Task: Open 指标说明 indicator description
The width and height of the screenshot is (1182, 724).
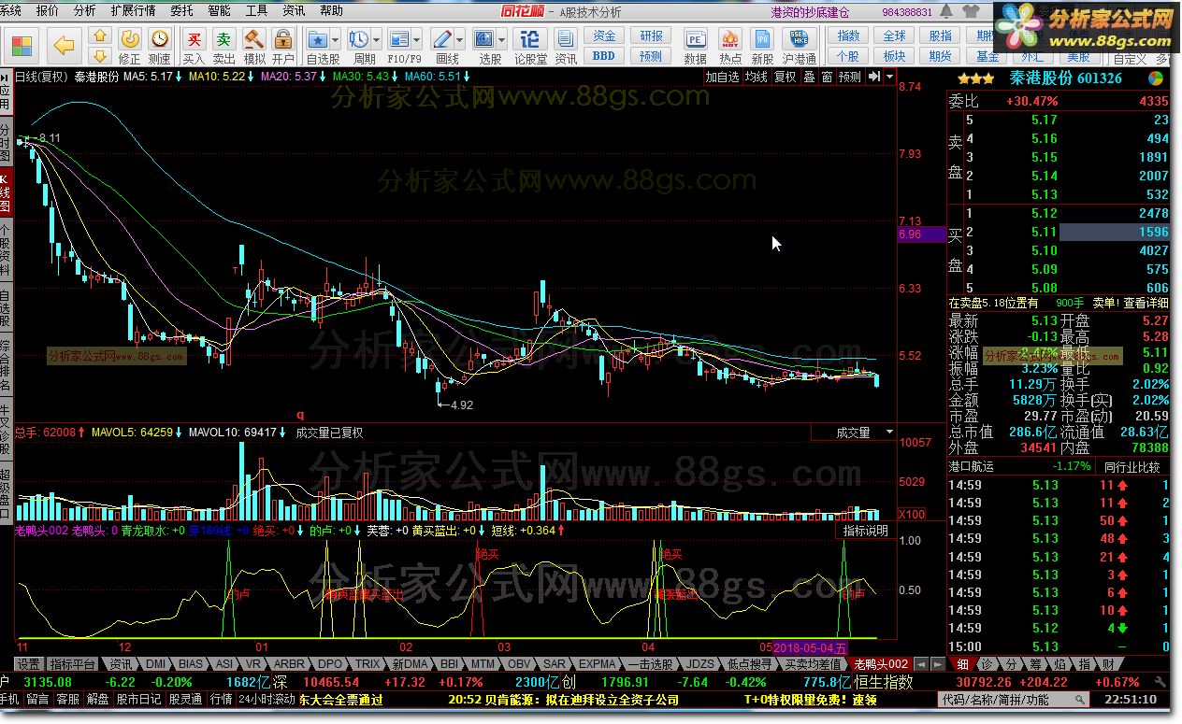Action: pos(866,530)
